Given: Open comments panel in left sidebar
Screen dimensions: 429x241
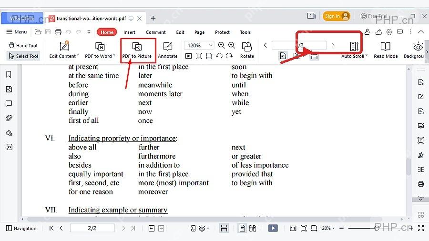Looking at the screenshot, I should point(9,103).
